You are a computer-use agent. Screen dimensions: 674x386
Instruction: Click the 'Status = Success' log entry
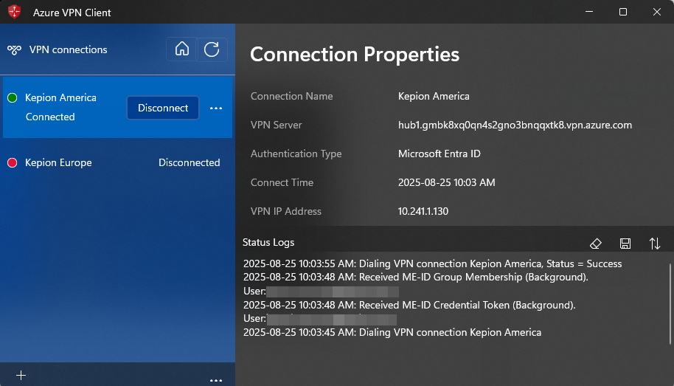[x=432, y=263]
